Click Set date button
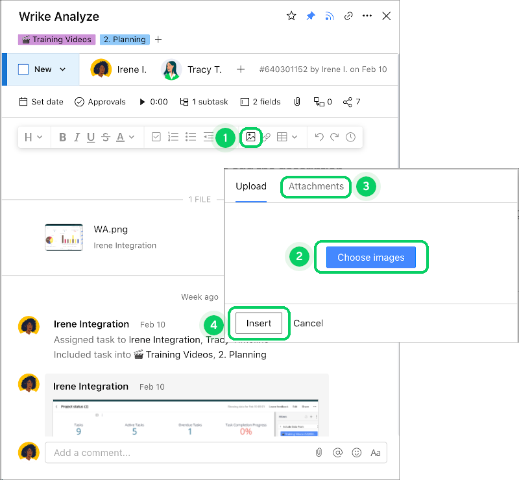 [x=41, y=102]
